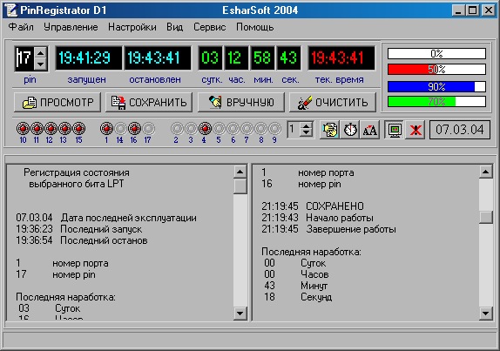Image resolution: width=500 pixels, height=351 pixels.
Task: Open the Настройки menu
Action: pos(132,27)
